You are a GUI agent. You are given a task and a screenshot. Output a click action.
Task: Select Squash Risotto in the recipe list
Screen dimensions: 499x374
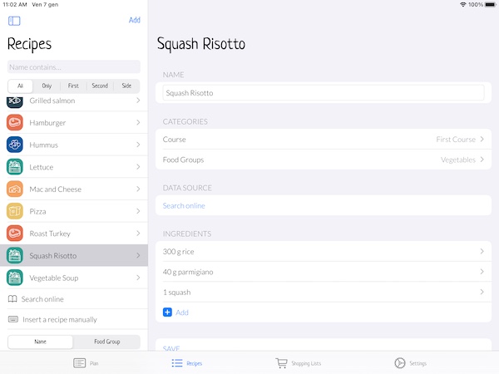[74, 256]
